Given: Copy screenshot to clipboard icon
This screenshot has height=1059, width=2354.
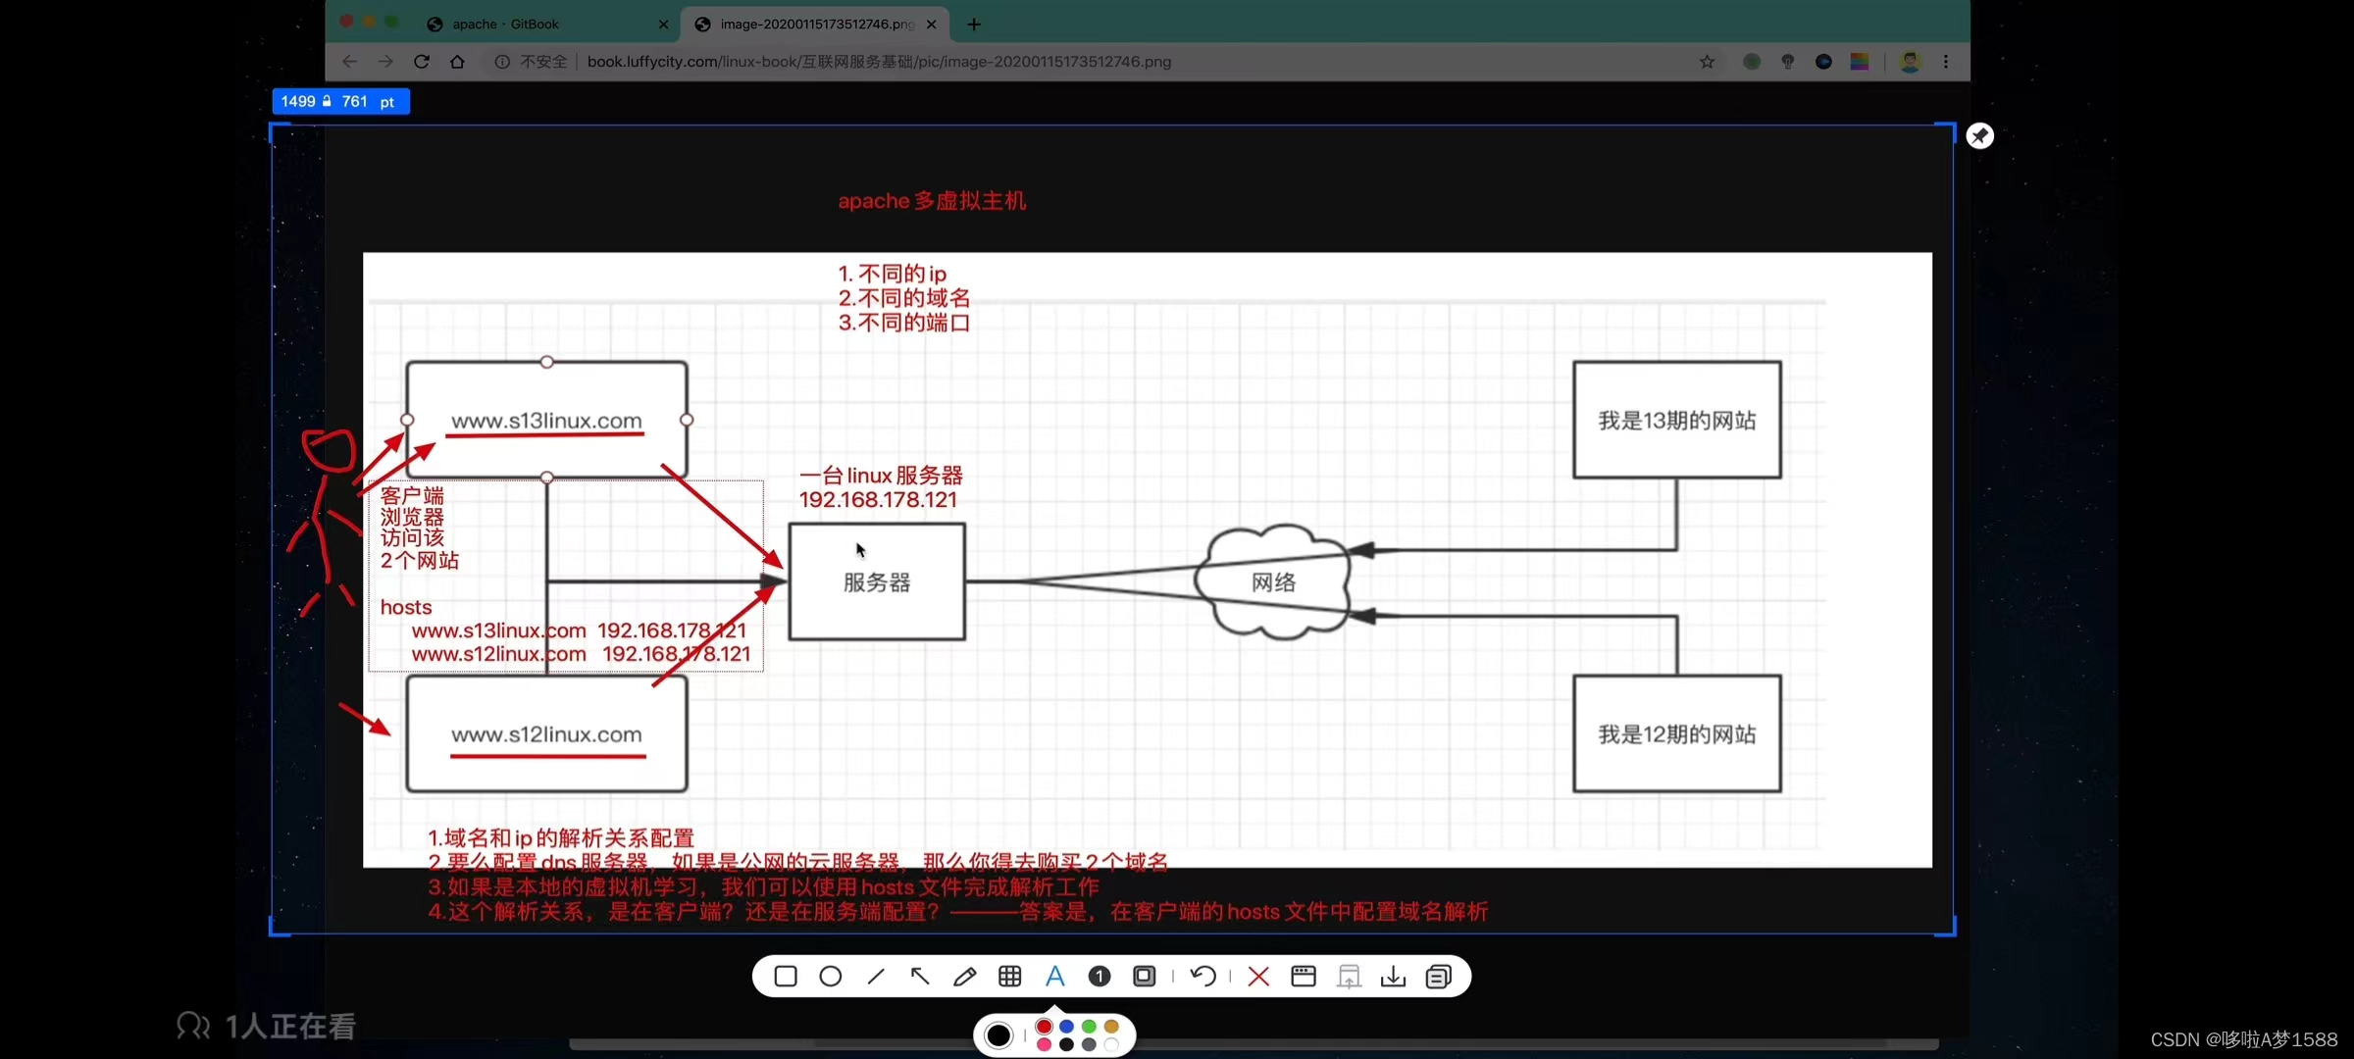Looking at the screenshot, I should (1439, 977).
